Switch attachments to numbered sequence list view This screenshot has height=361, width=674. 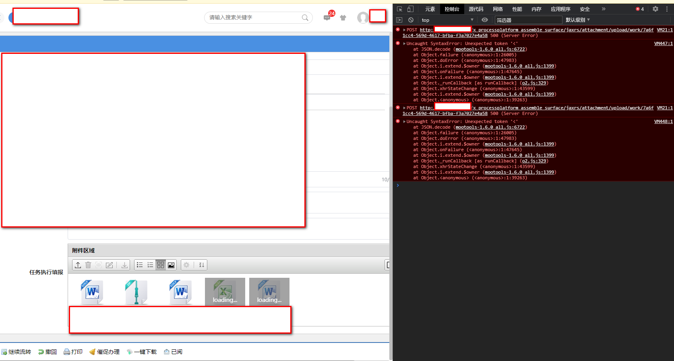tap(150, 265)
